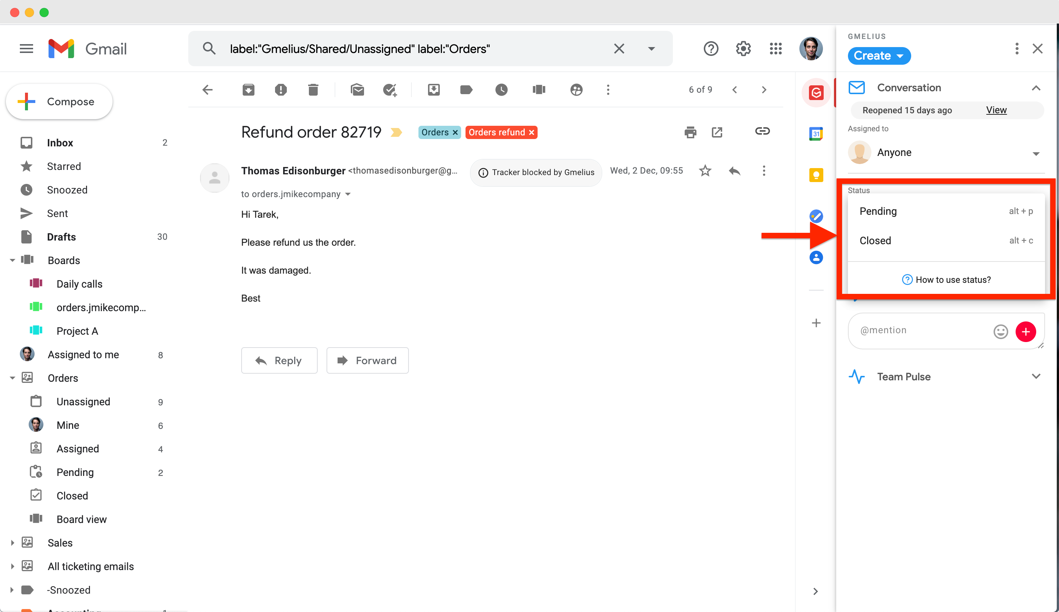The image size is (1059, 612).
Task: Open the Help question mark icon
Action: [x=711, y=49]
